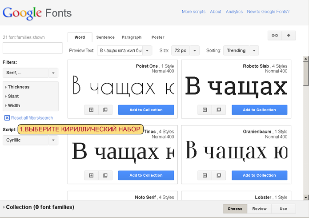Open the Analytics link

[234, 12]
